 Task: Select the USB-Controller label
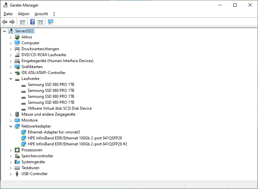pos(35,174)
